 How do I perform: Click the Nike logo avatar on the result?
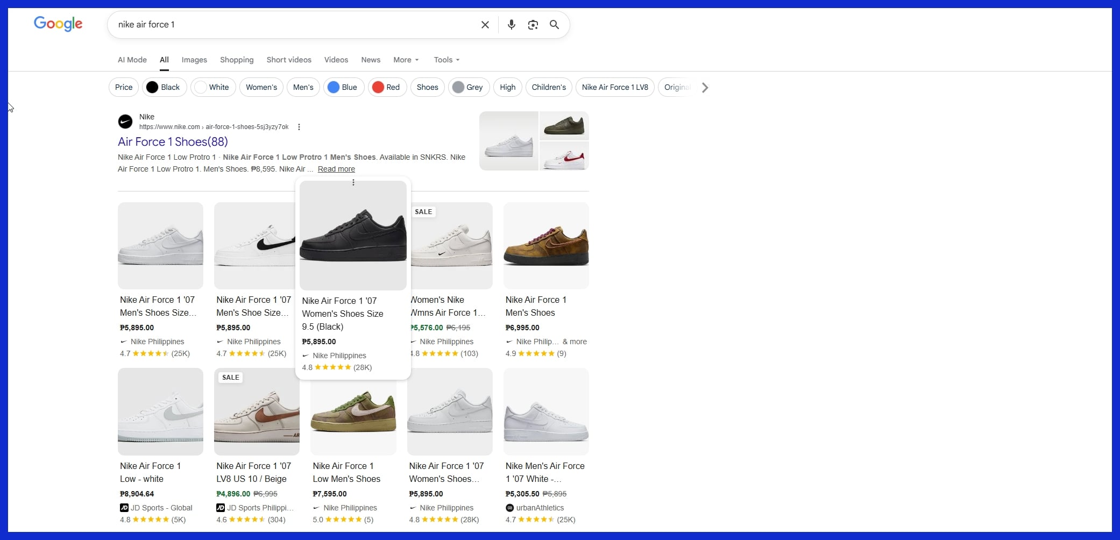coord(125,122)
